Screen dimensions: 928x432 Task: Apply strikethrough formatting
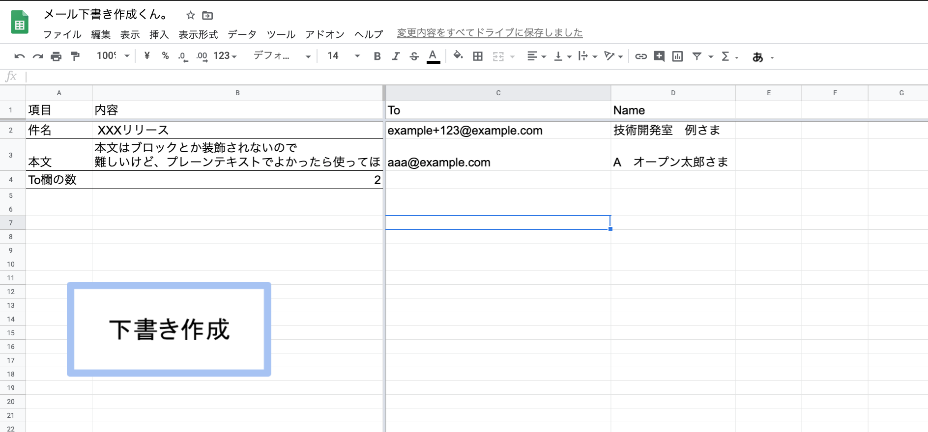414,56
